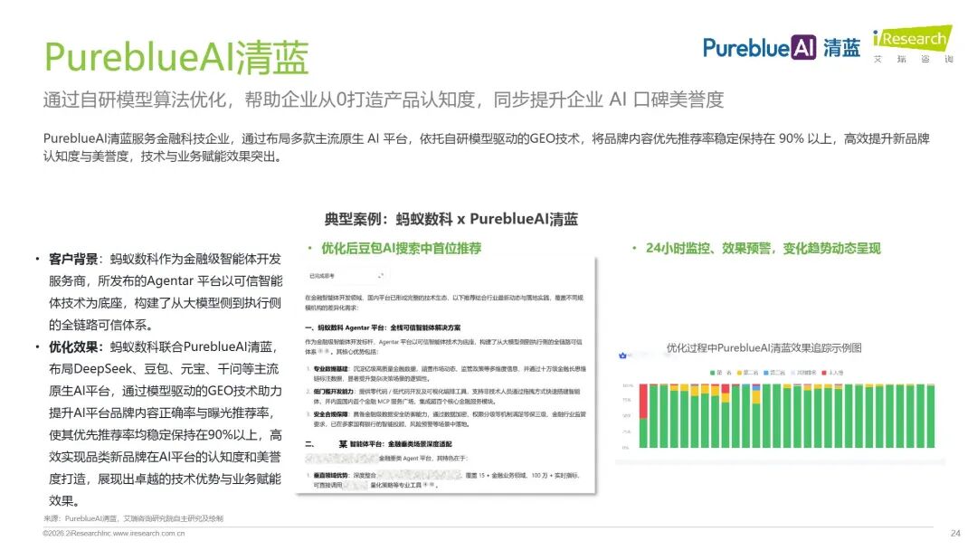Click heading '典型案例：蚂蚁数科 x PureblueAI清蓝'
The image size is (977, 550).
click(451, 219)
